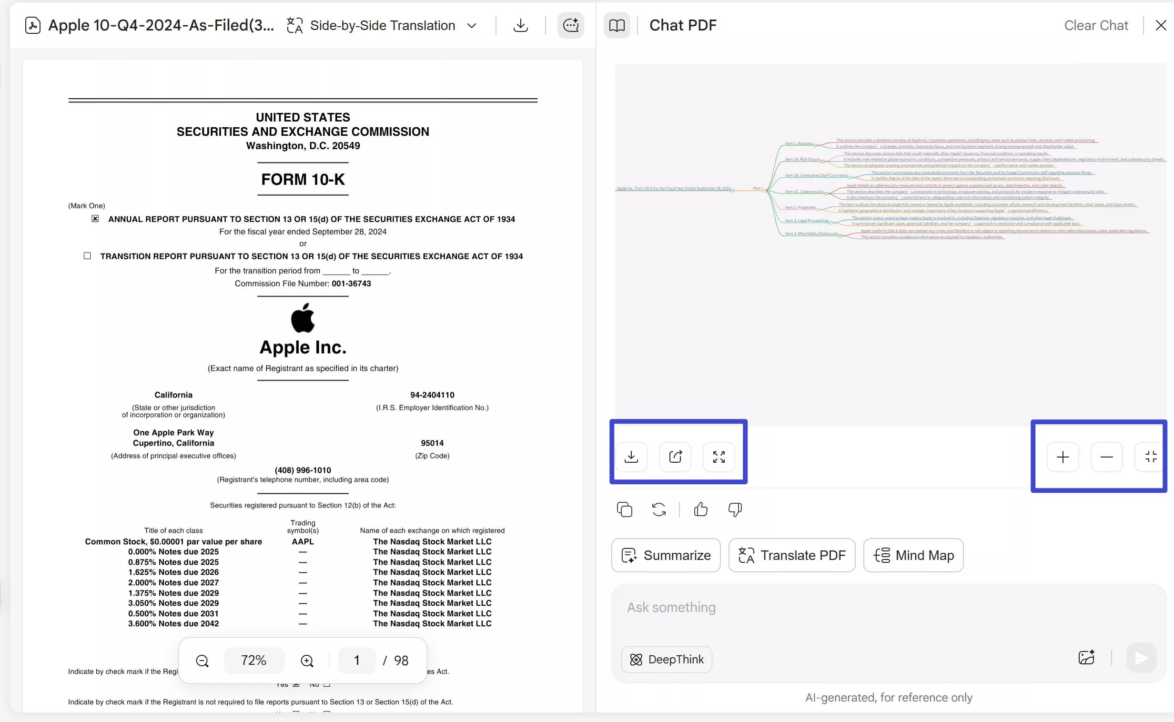Summarize the PDF document
This screenshot has width=1174, height=722.
tap(666, 555)
